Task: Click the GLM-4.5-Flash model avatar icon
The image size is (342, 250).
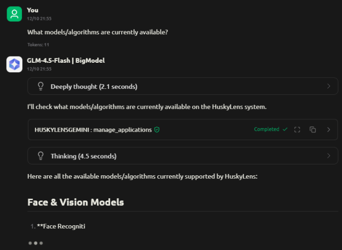Action: [x=14, y=64]
